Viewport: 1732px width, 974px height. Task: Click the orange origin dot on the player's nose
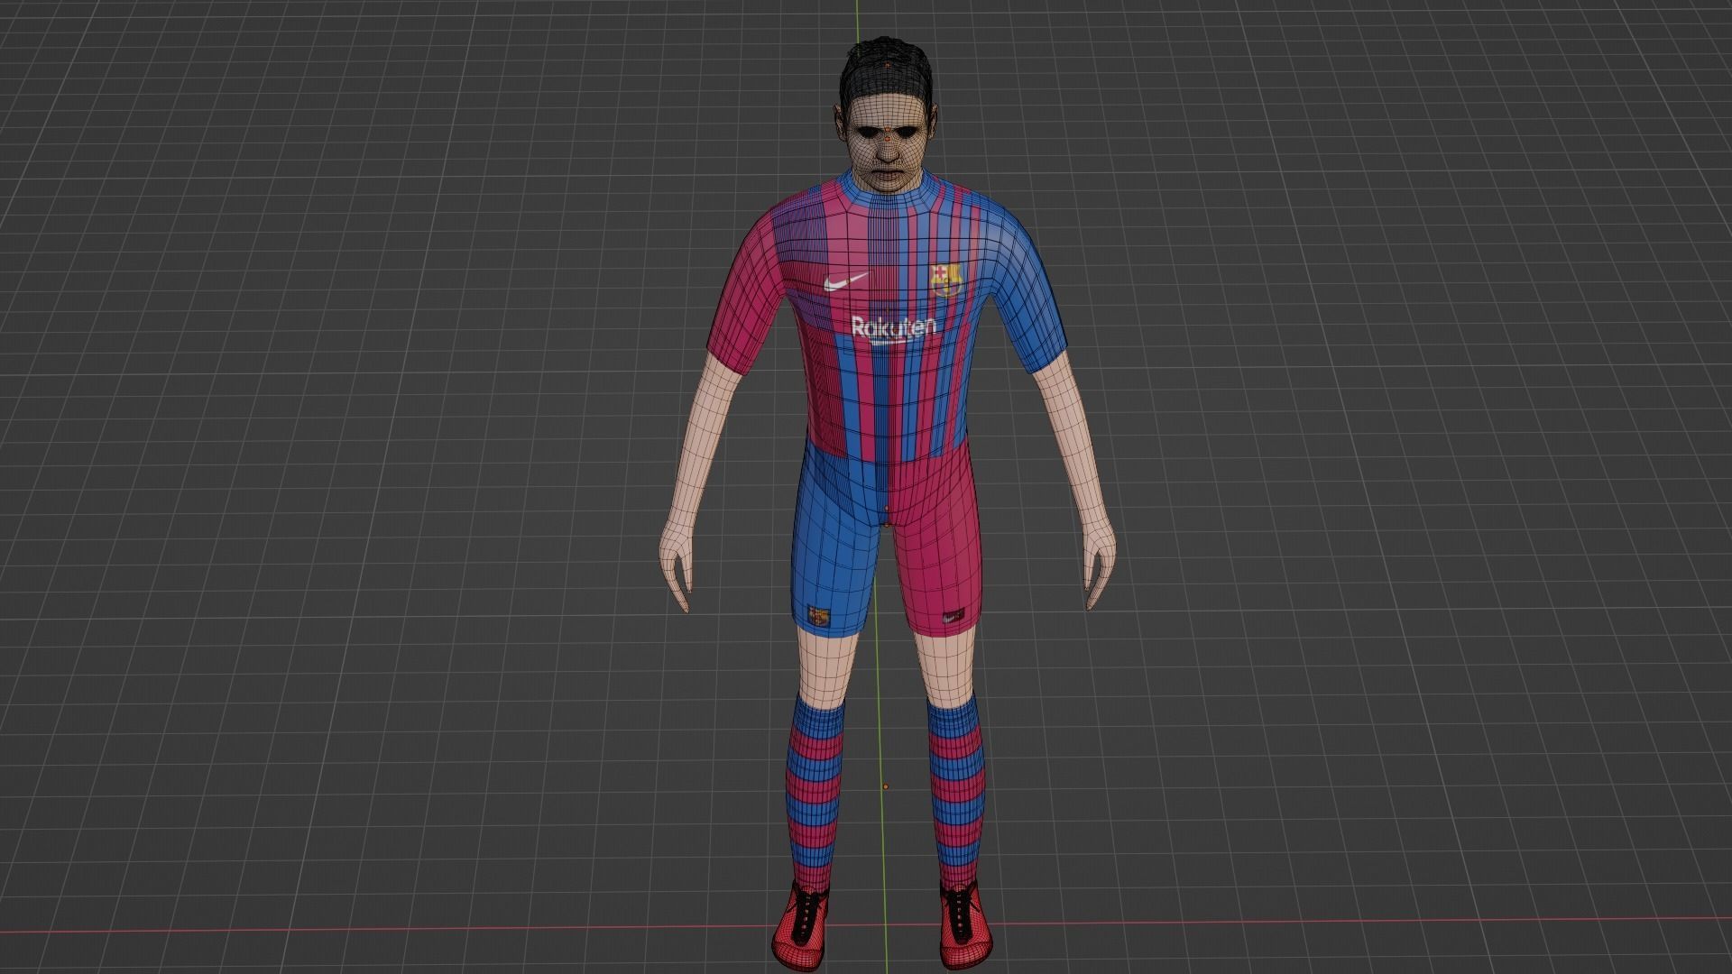[889, 137]
